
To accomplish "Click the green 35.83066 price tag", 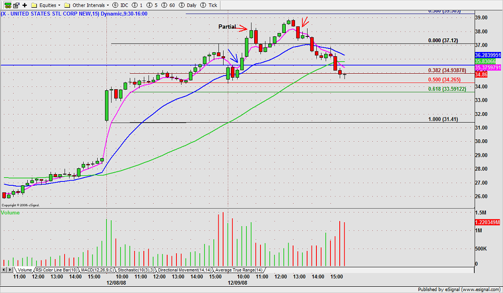I will (486, 61).
